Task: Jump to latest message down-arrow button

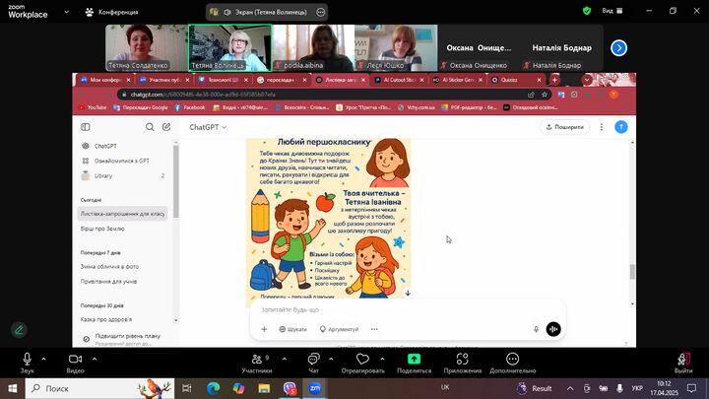Action: pos(408,294)
